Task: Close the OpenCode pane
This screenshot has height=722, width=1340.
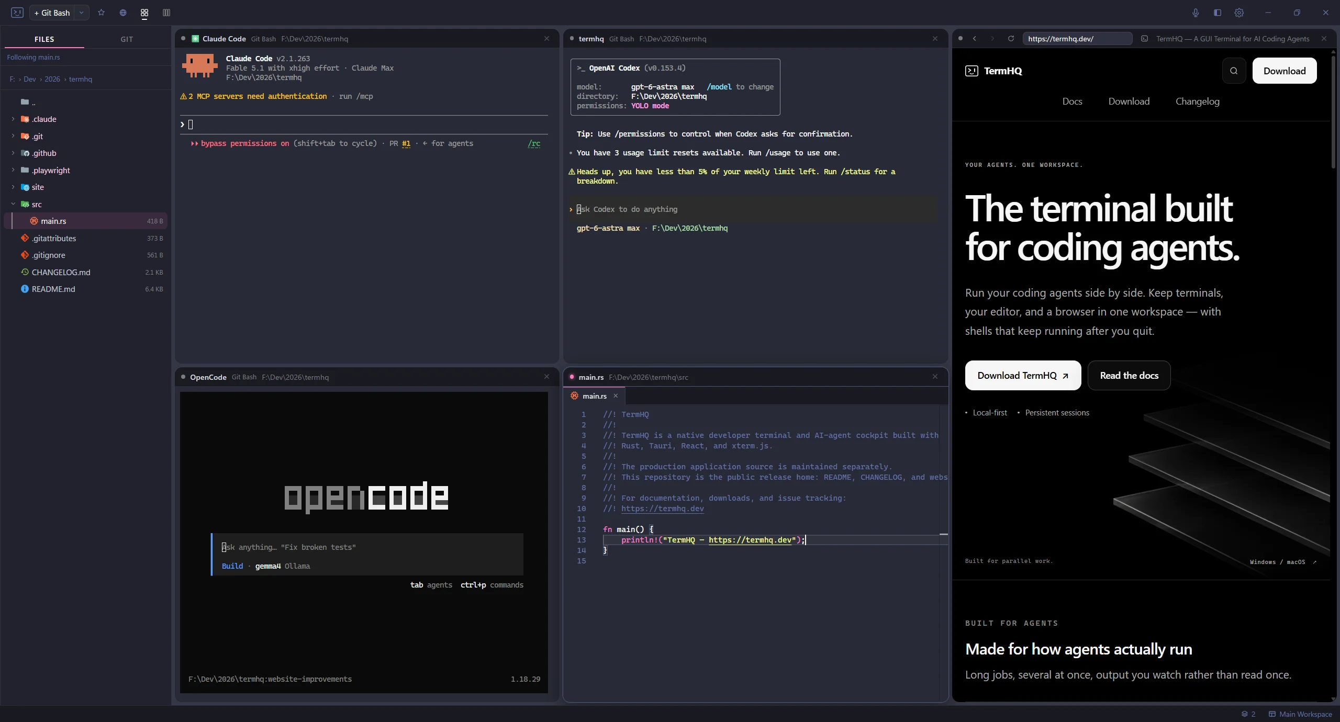Action: coord(546,377)
